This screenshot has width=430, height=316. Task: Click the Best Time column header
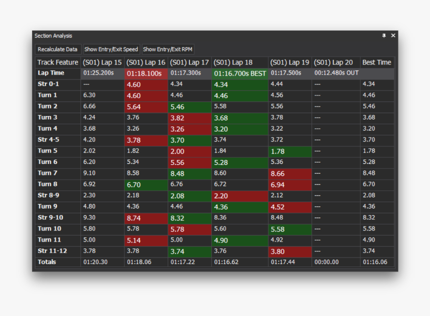coord(376,62)
